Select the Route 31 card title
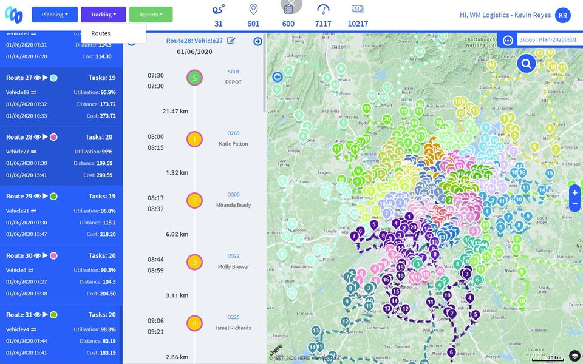This screenshot has width=583, height=364. coord(19,315)
